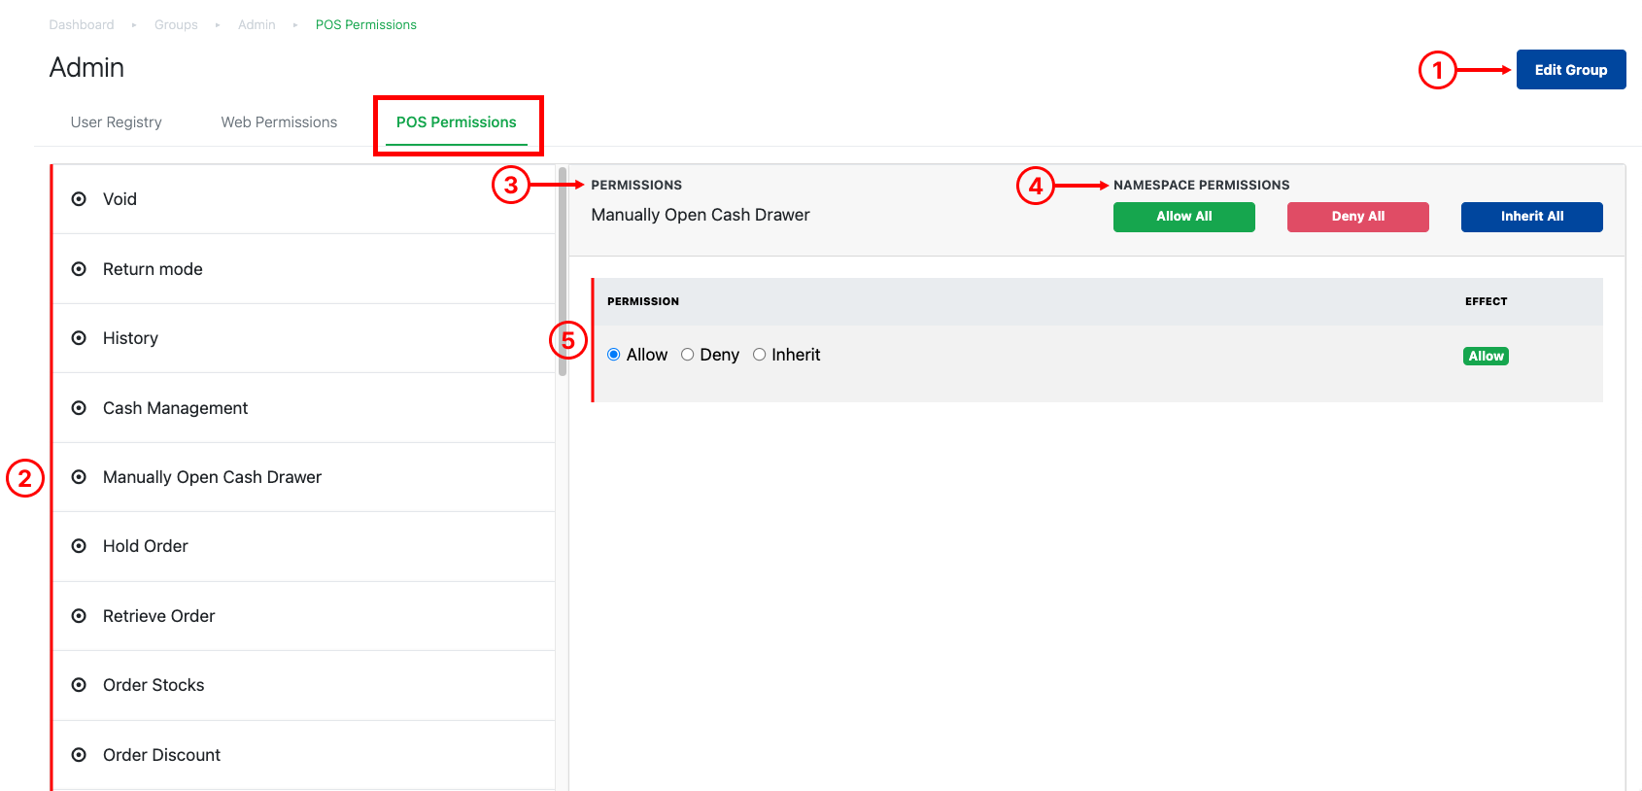Click icon next to Manually Open Cash Drawer

click(79, 477)
